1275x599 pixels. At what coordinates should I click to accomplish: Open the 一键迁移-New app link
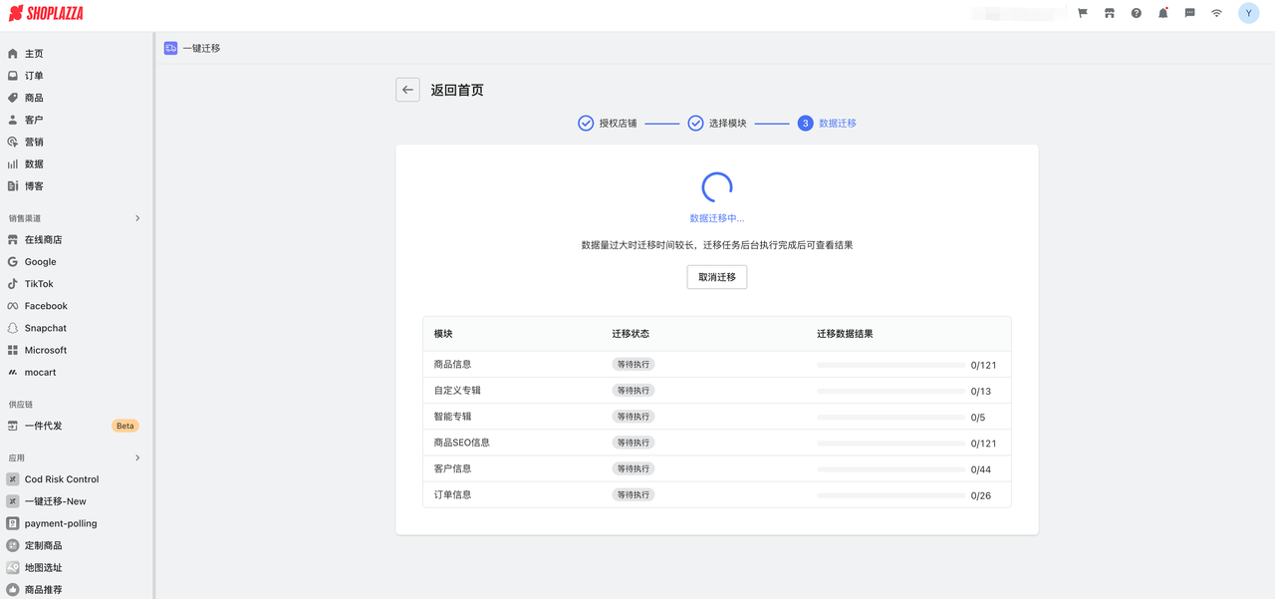coord(55,501)
